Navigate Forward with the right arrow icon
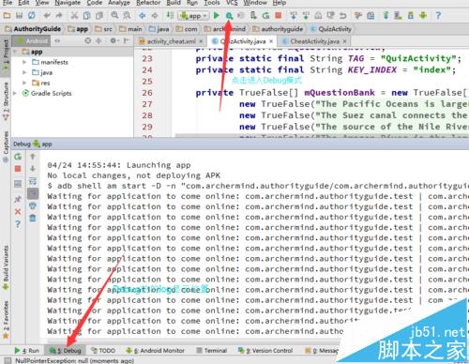Image resolution: width=469 pixels, height=364 pixels. (155, 15)
